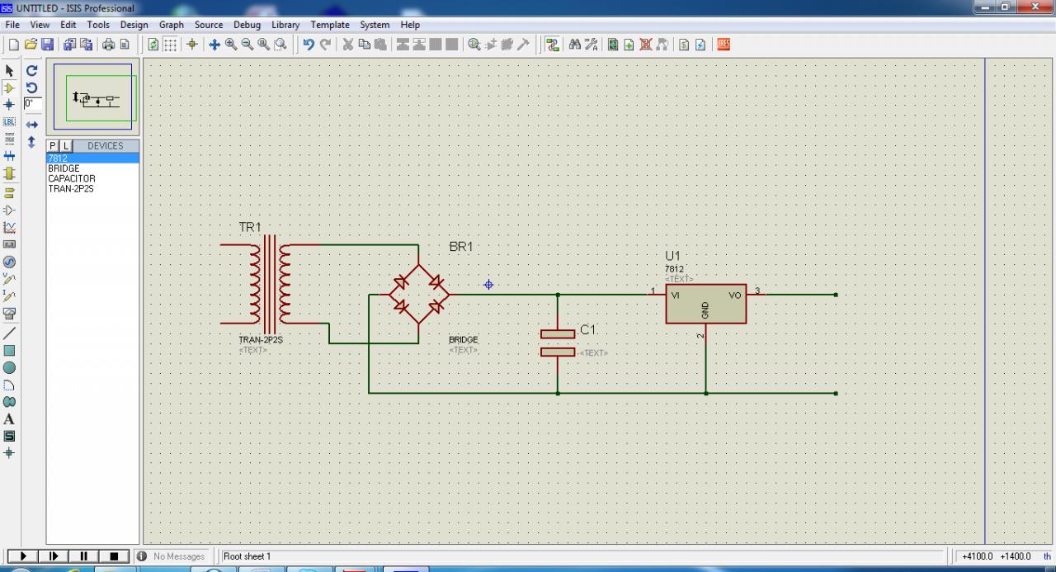
Task: Open the ARES netlist transfer icon
Action: coord(724,45)
